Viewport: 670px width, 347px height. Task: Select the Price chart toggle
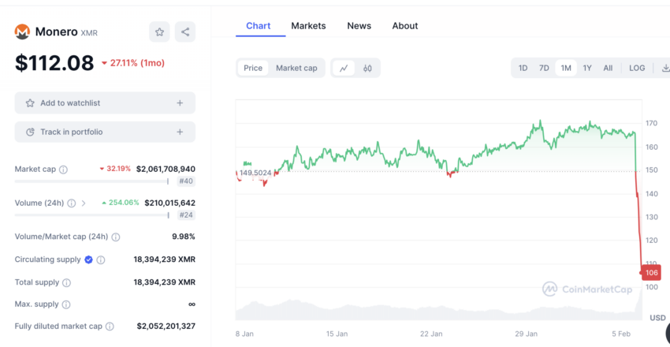253,68
